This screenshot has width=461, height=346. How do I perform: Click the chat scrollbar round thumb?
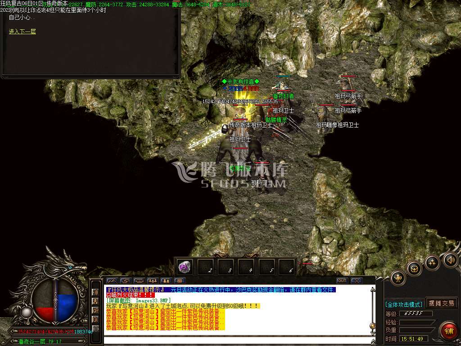pyautogui.click(x=373, y=326)
